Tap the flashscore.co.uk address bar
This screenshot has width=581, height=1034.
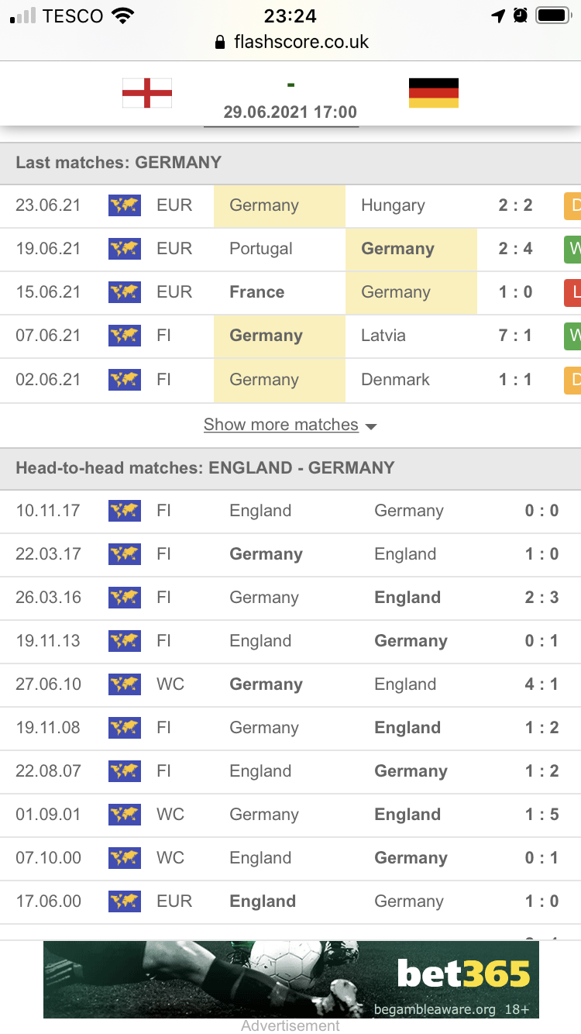(291, 42)
